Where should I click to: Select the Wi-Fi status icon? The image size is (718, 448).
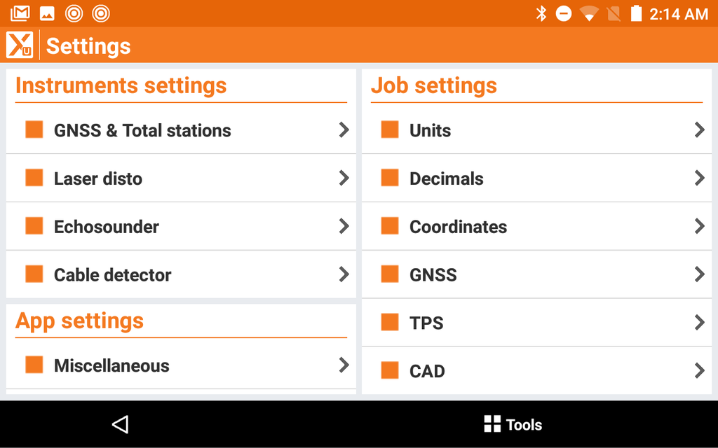pyautogui.click(x=590, y=13)
